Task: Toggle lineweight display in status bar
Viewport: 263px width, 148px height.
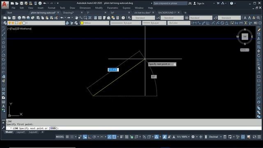Action: [x=122, y=137]
